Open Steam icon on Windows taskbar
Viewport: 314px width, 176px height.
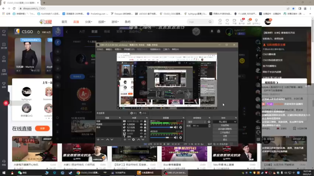coord(70,173)
